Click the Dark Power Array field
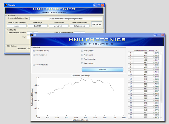This screenshot has width=169, height=124. (x=80, y=26)
